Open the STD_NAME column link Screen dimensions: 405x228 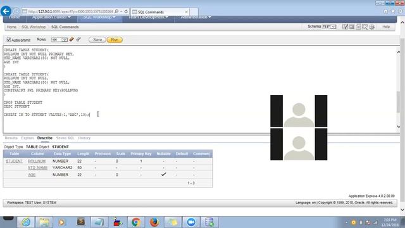tap(38, 168)
